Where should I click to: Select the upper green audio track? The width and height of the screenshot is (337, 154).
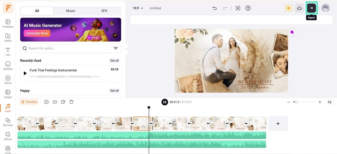tap(142, 135)
